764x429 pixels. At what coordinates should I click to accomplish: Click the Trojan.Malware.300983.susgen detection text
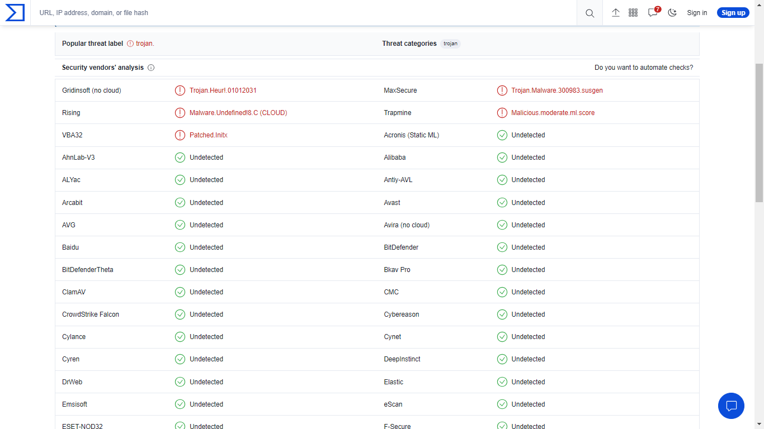click(x=557, y=90)
